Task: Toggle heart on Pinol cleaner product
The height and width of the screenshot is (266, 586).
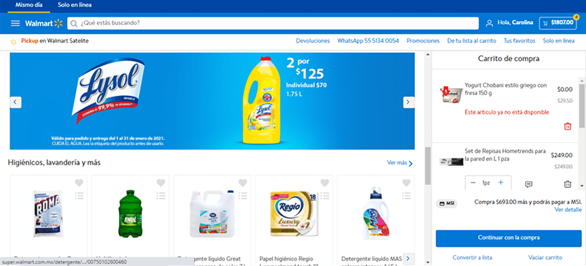Action: (161, 183)
